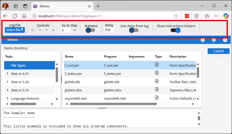This screenshot has width=232, height=134.
Task: Click file icon in f_states.per row
Action: click(x=157, y=73)
